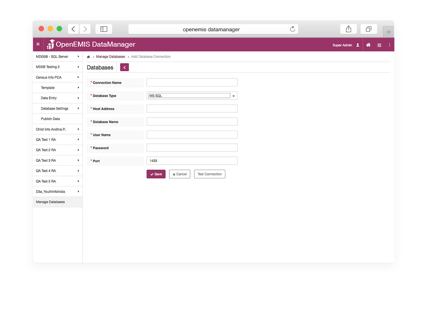This screenshot has height=311, width=427.
Task: Go back with browser back arrow
Action: tap(73, 29)
